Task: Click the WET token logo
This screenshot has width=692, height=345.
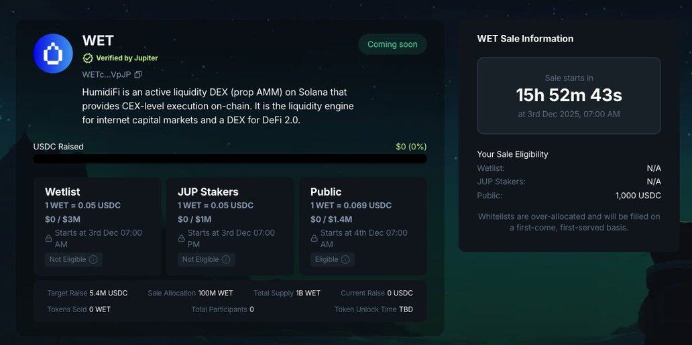Action: point(53,54)
